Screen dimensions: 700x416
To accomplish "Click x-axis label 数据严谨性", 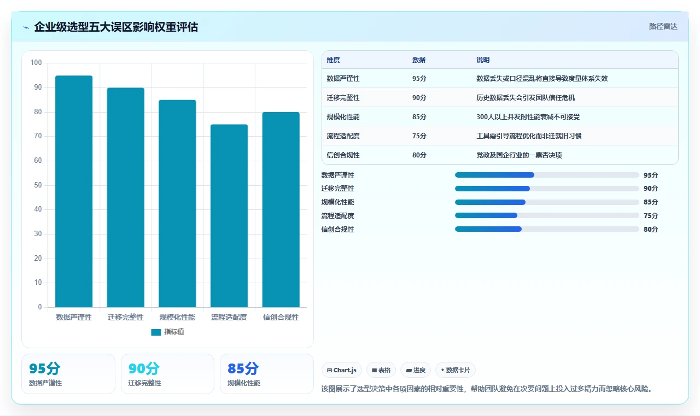I will (x=74, y=317).
